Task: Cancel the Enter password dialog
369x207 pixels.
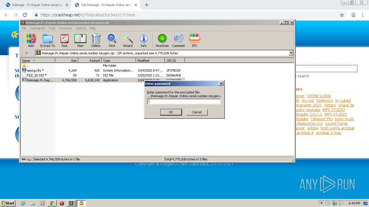Action: pyautogui.click(x=197, y=112)
